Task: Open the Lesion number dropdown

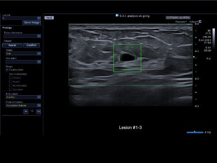Action: coord(22,18)
